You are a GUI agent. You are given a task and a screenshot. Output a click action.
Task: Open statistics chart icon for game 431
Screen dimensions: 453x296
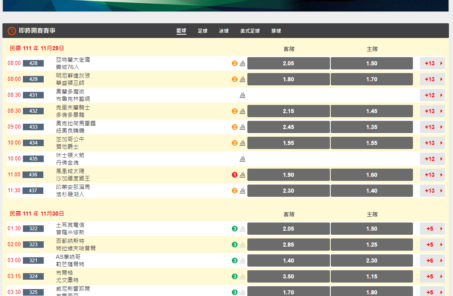pyautogui.click(x=242, y=95)
